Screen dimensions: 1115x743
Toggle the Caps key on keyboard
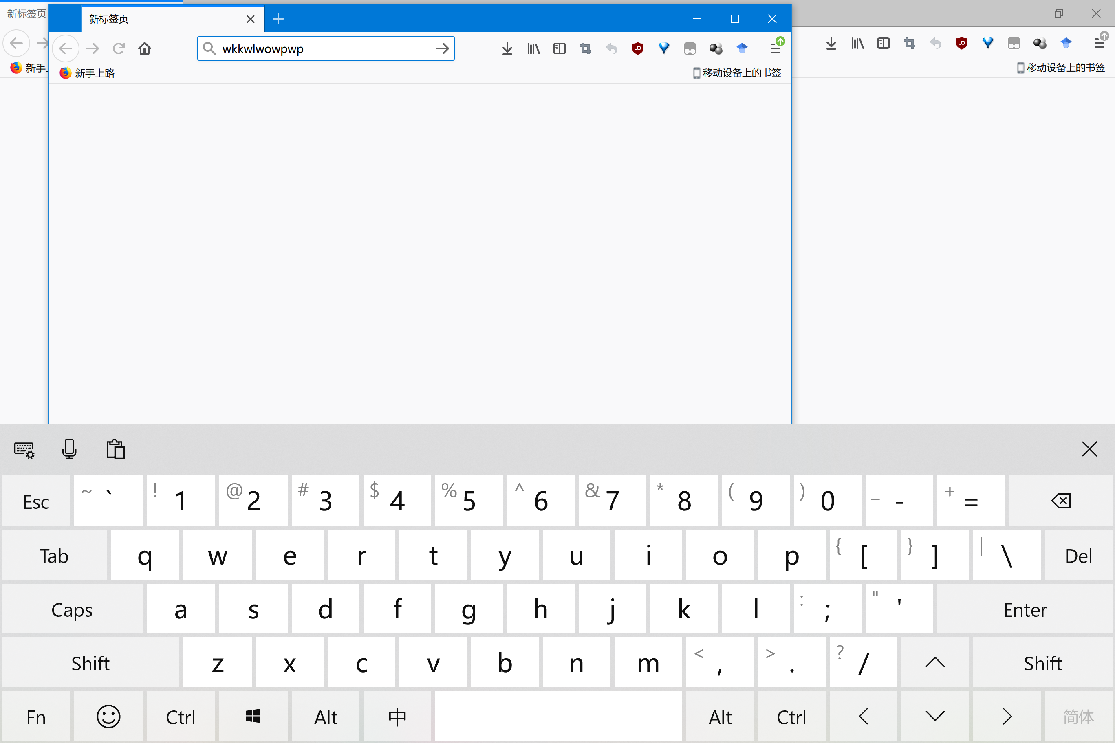(x=72, y=609)
